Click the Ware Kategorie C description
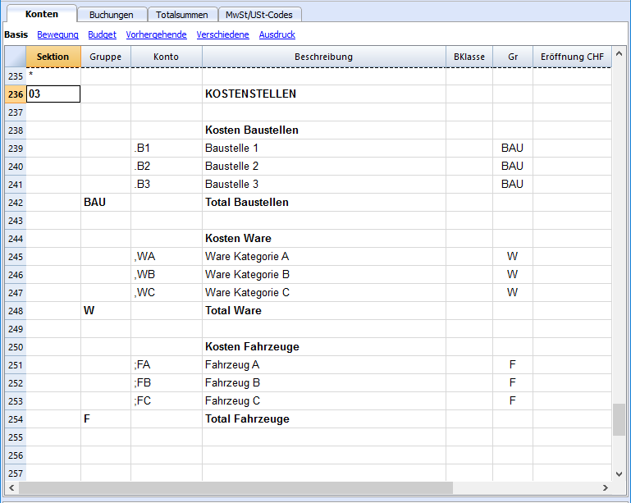Screen dimensions: 631x503 pos(324,293)
